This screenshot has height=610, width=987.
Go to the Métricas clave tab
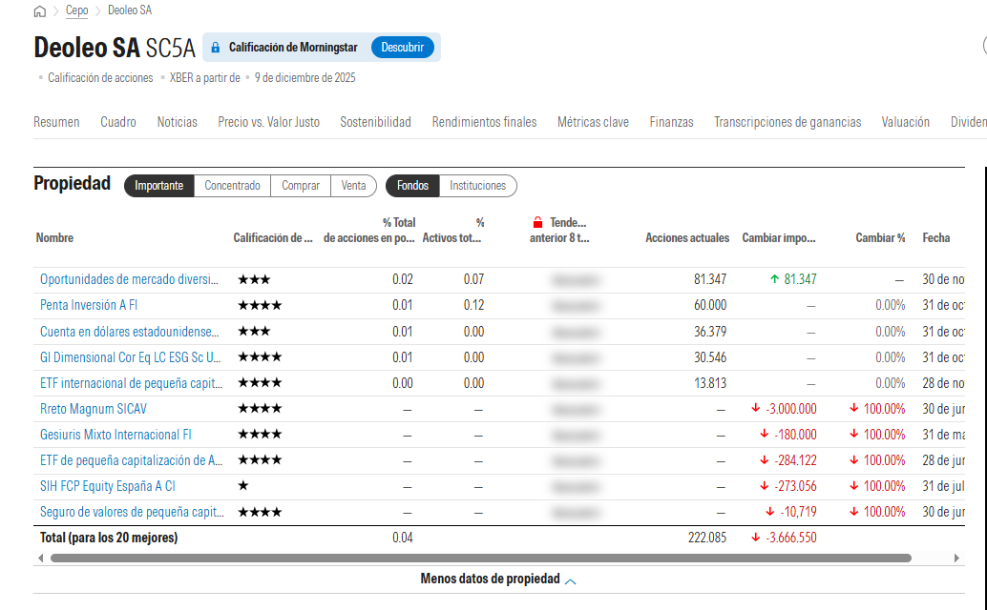pyautogui.click(x=593, y=122)
